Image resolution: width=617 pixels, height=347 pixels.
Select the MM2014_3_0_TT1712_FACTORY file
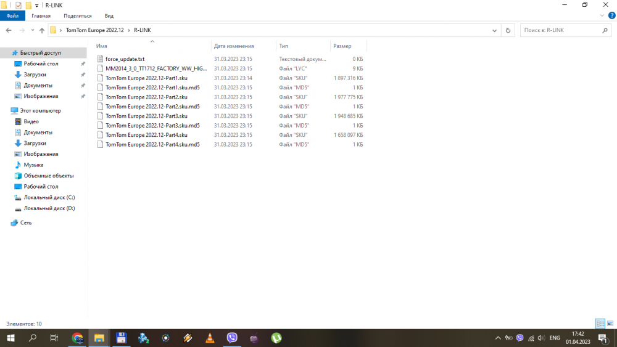[x=156, y=68]
